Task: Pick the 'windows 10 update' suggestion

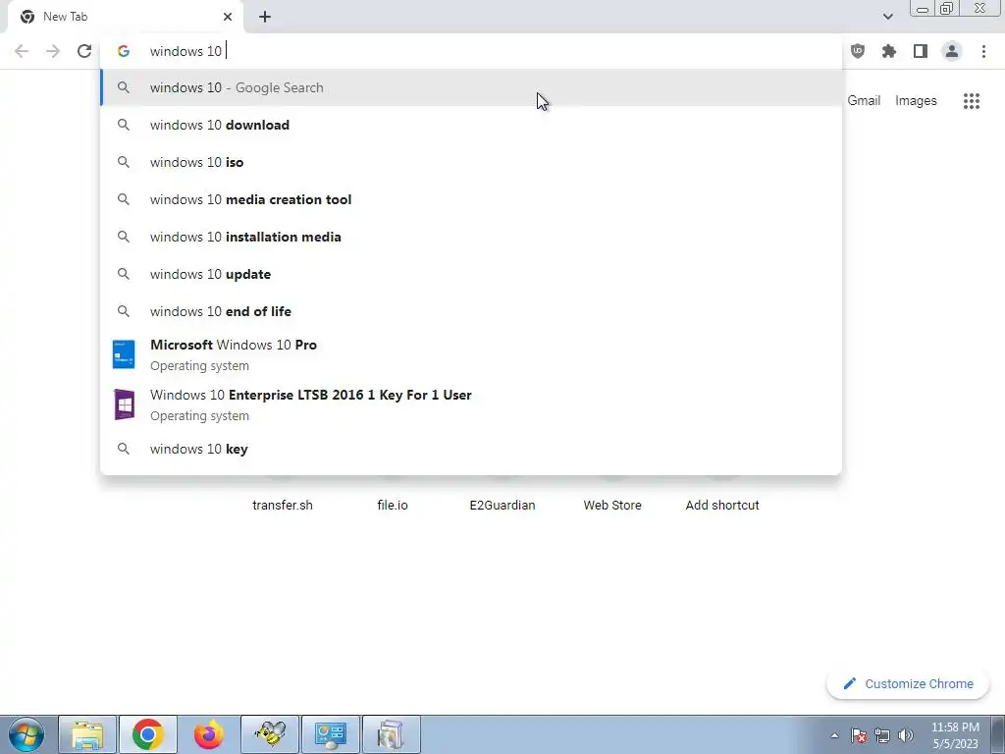Action: click(x=471, y=274)
